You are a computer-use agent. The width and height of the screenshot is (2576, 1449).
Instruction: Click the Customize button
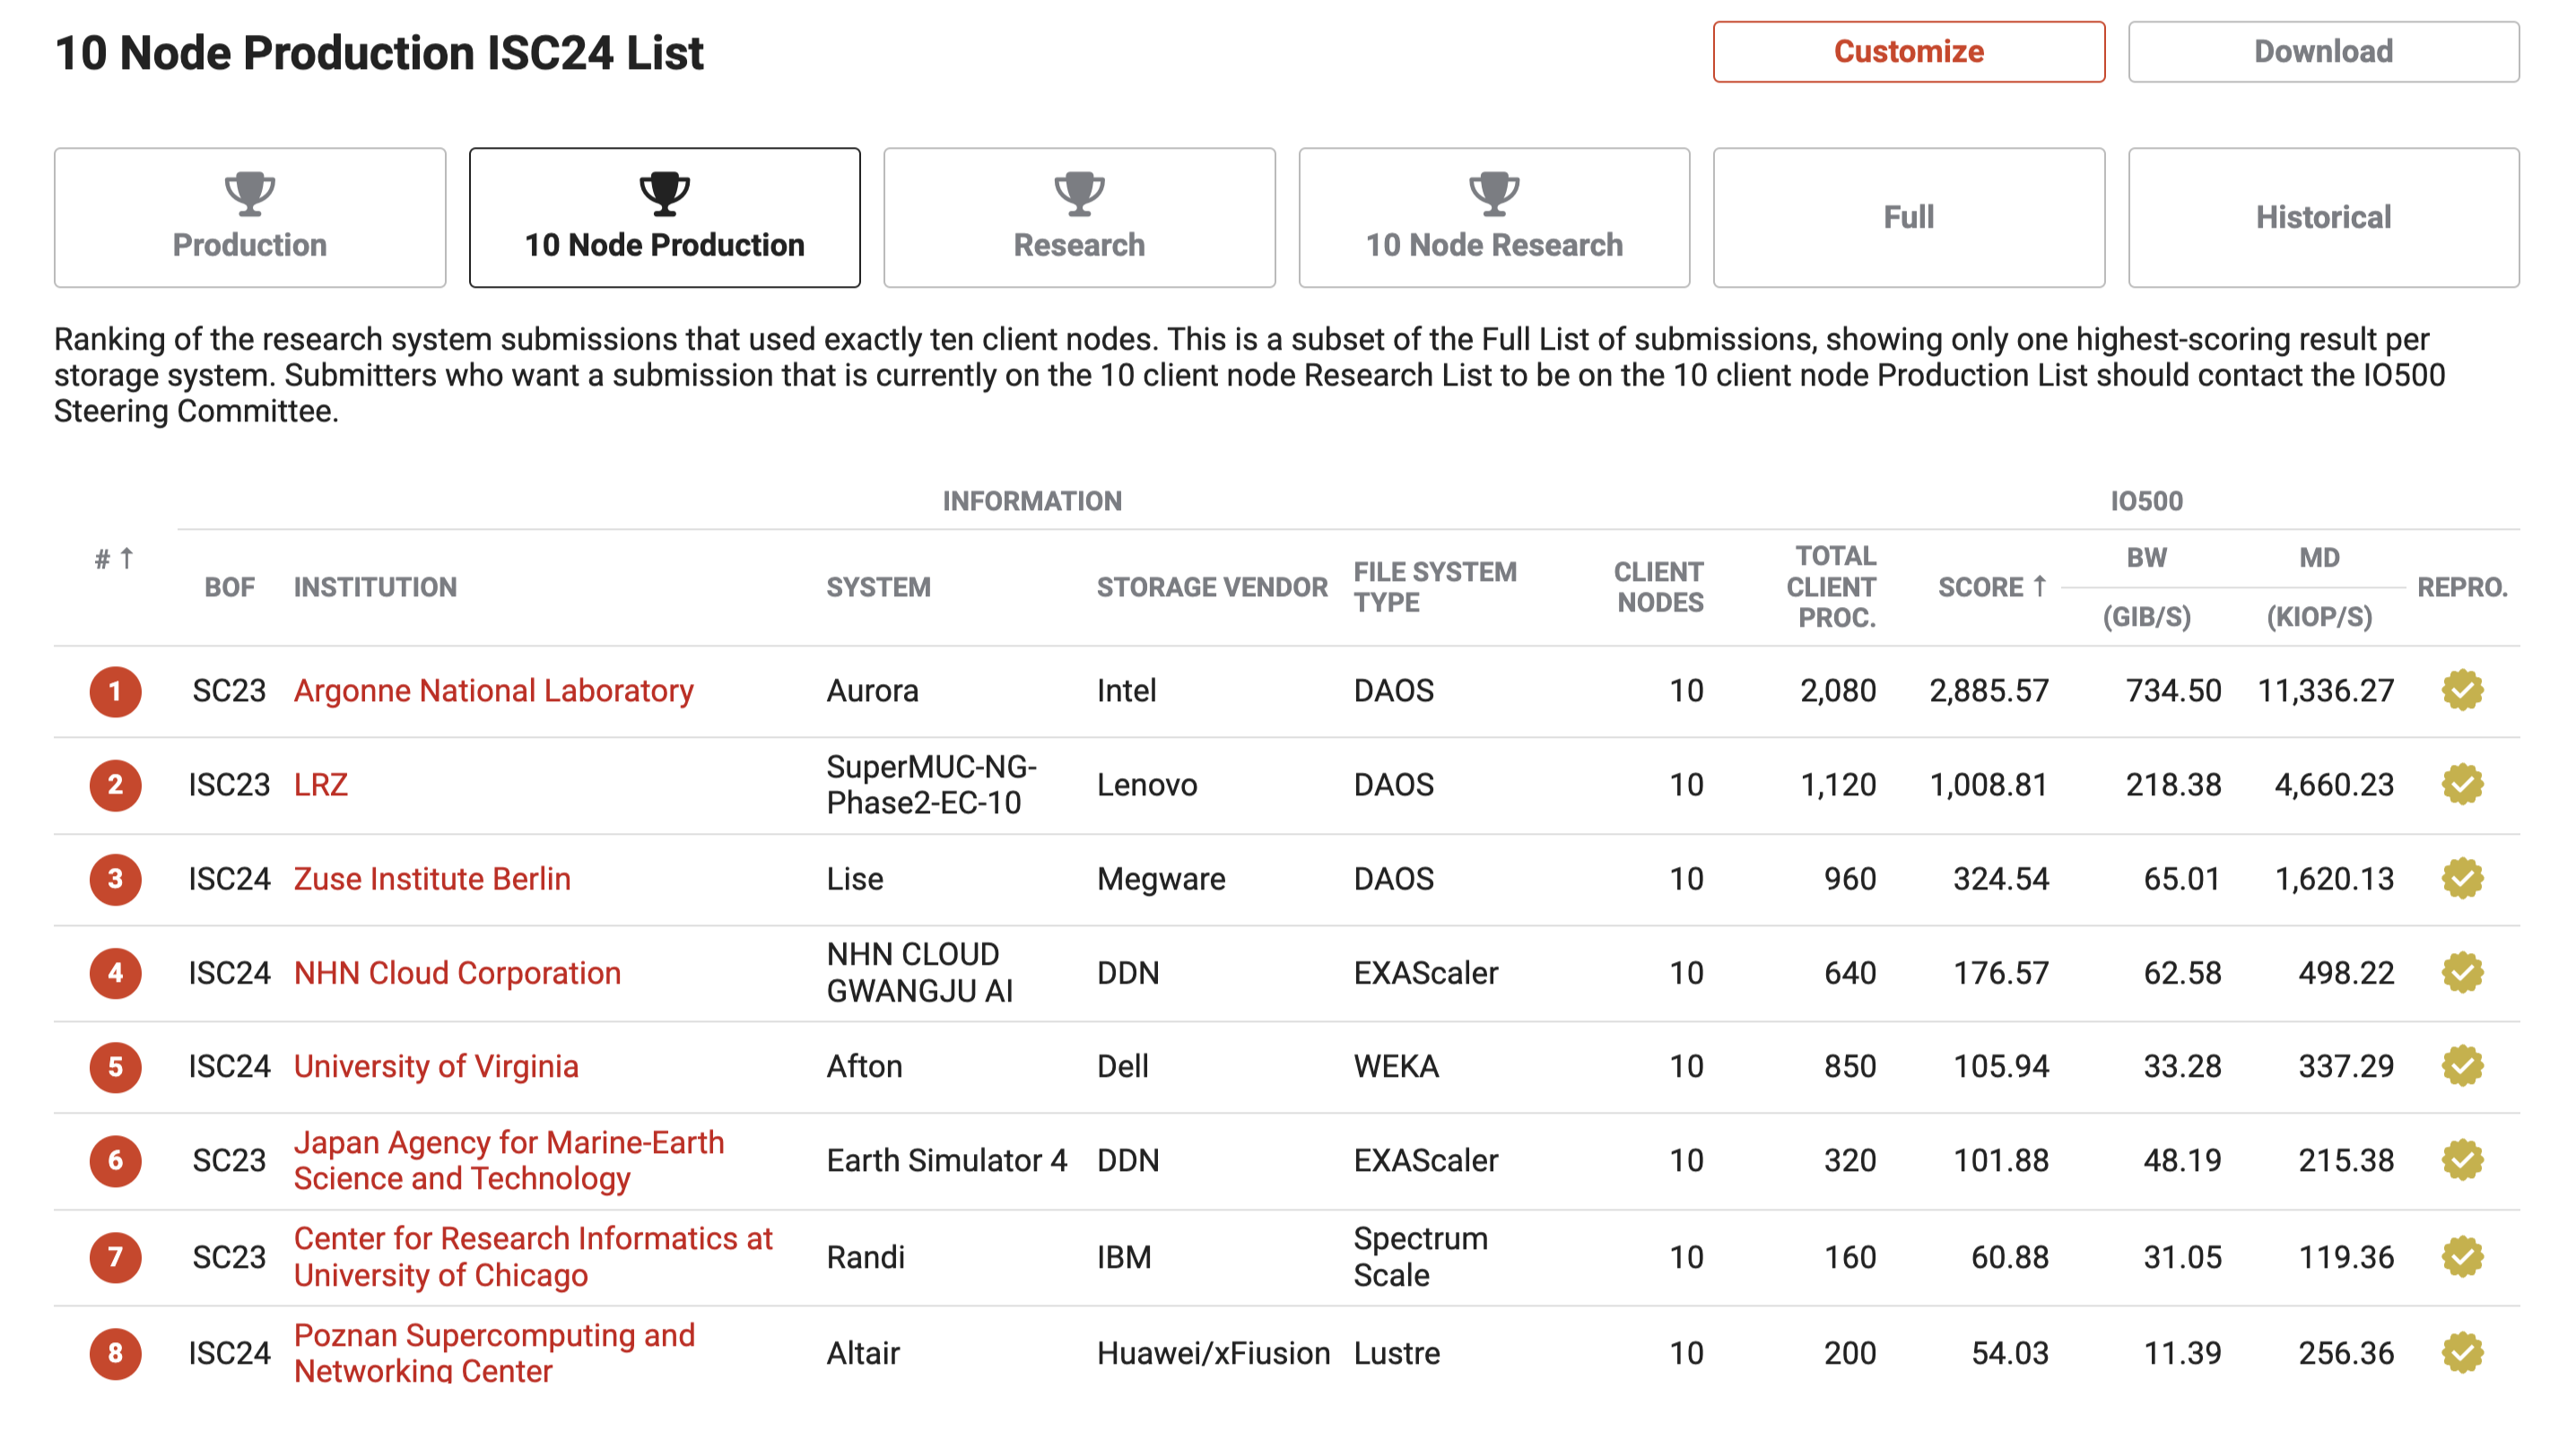click(1908, 51)
